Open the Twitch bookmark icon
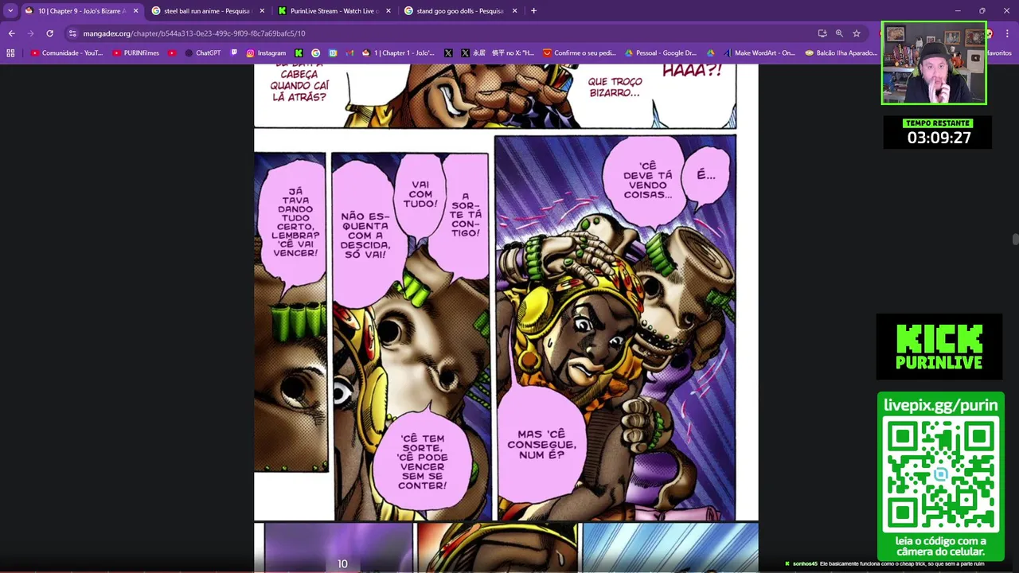Image resolution: width=1019 pixels, height=573 pixels. 234,53
